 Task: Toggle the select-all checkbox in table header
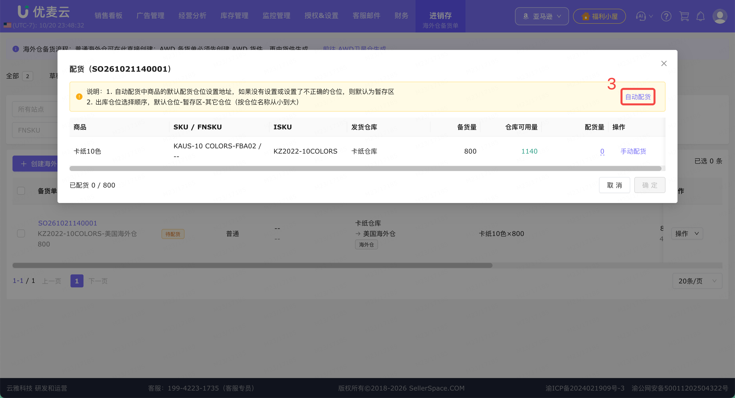tap(21, 191)
